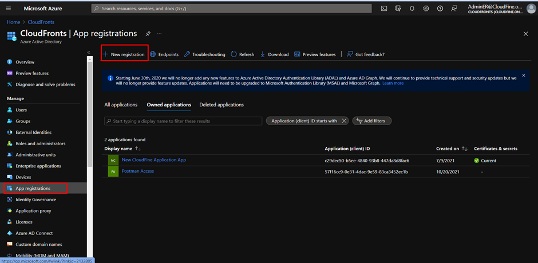Open External Identities
The image size is (538, 263).
click(x=34, y=132)
